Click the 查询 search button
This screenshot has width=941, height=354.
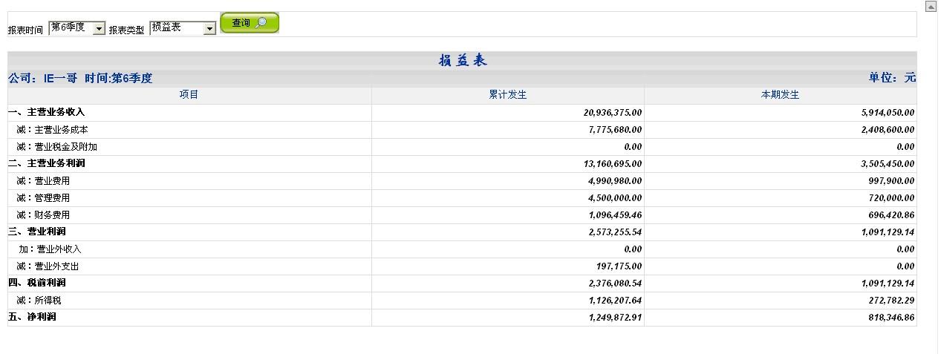pyautogui.click(x=250, y=23)
